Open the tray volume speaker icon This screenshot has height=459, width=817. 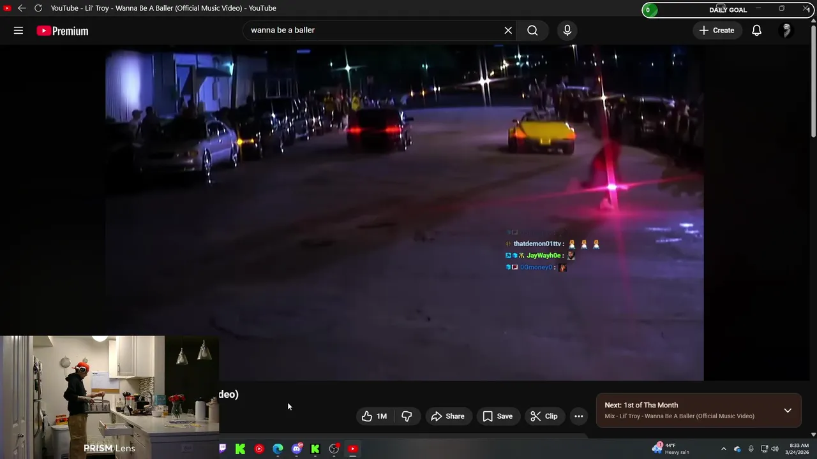(775, 449)
